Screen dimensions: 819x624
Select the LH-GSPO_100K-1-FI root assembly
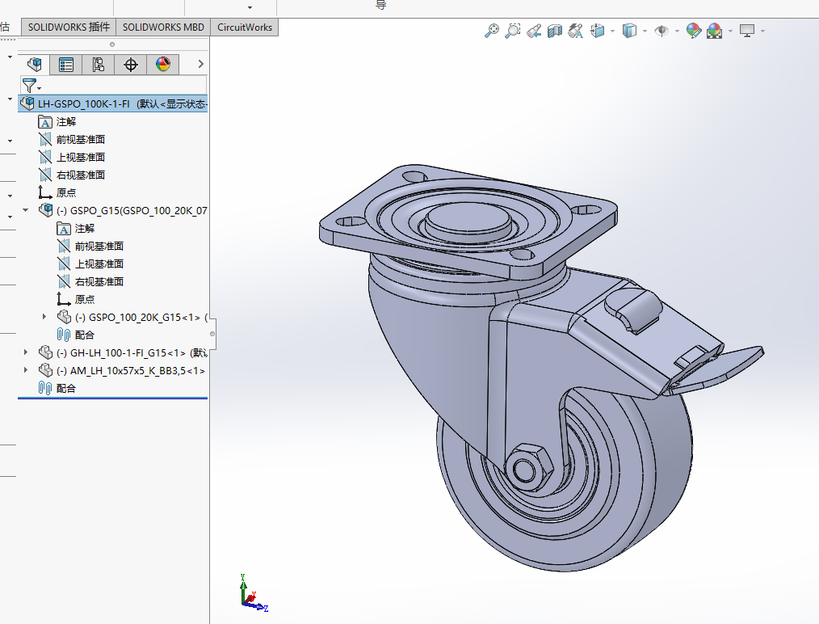pyautogui.click(x=83, y=103)
